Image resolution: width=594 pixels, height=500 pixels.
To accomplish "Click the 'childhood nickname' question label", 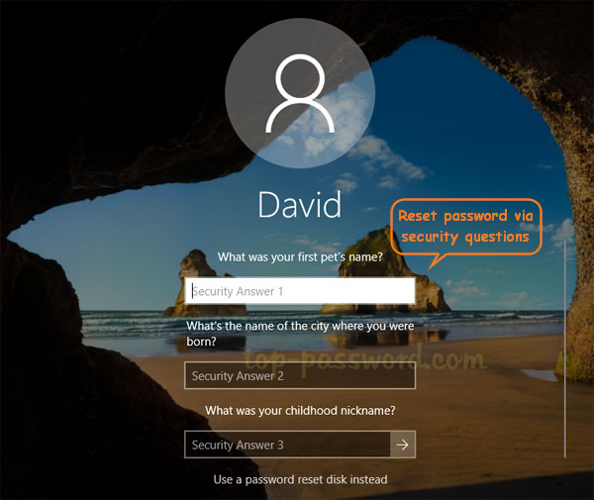I will 300,410.
